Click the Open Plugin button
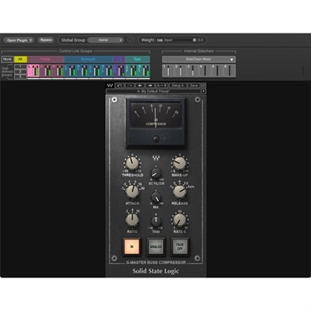 pos(18,40)
